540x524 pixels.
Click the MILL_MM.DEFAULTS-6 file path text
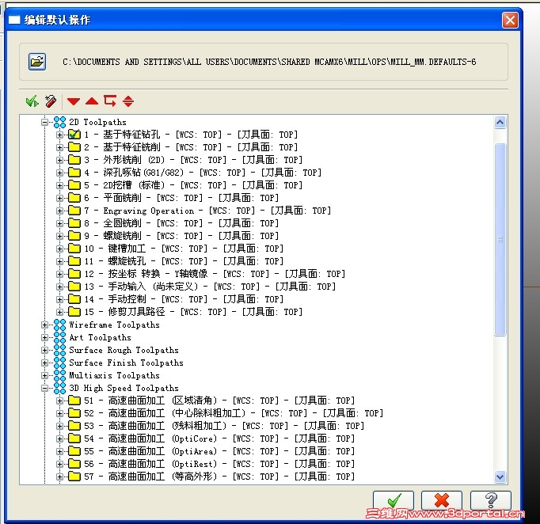tap(269, 62)
